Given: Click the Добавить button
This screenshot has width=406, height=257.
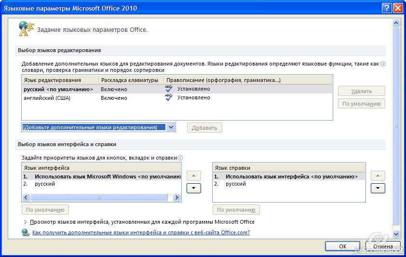Looking at the screenshot, I should point(204,128).
